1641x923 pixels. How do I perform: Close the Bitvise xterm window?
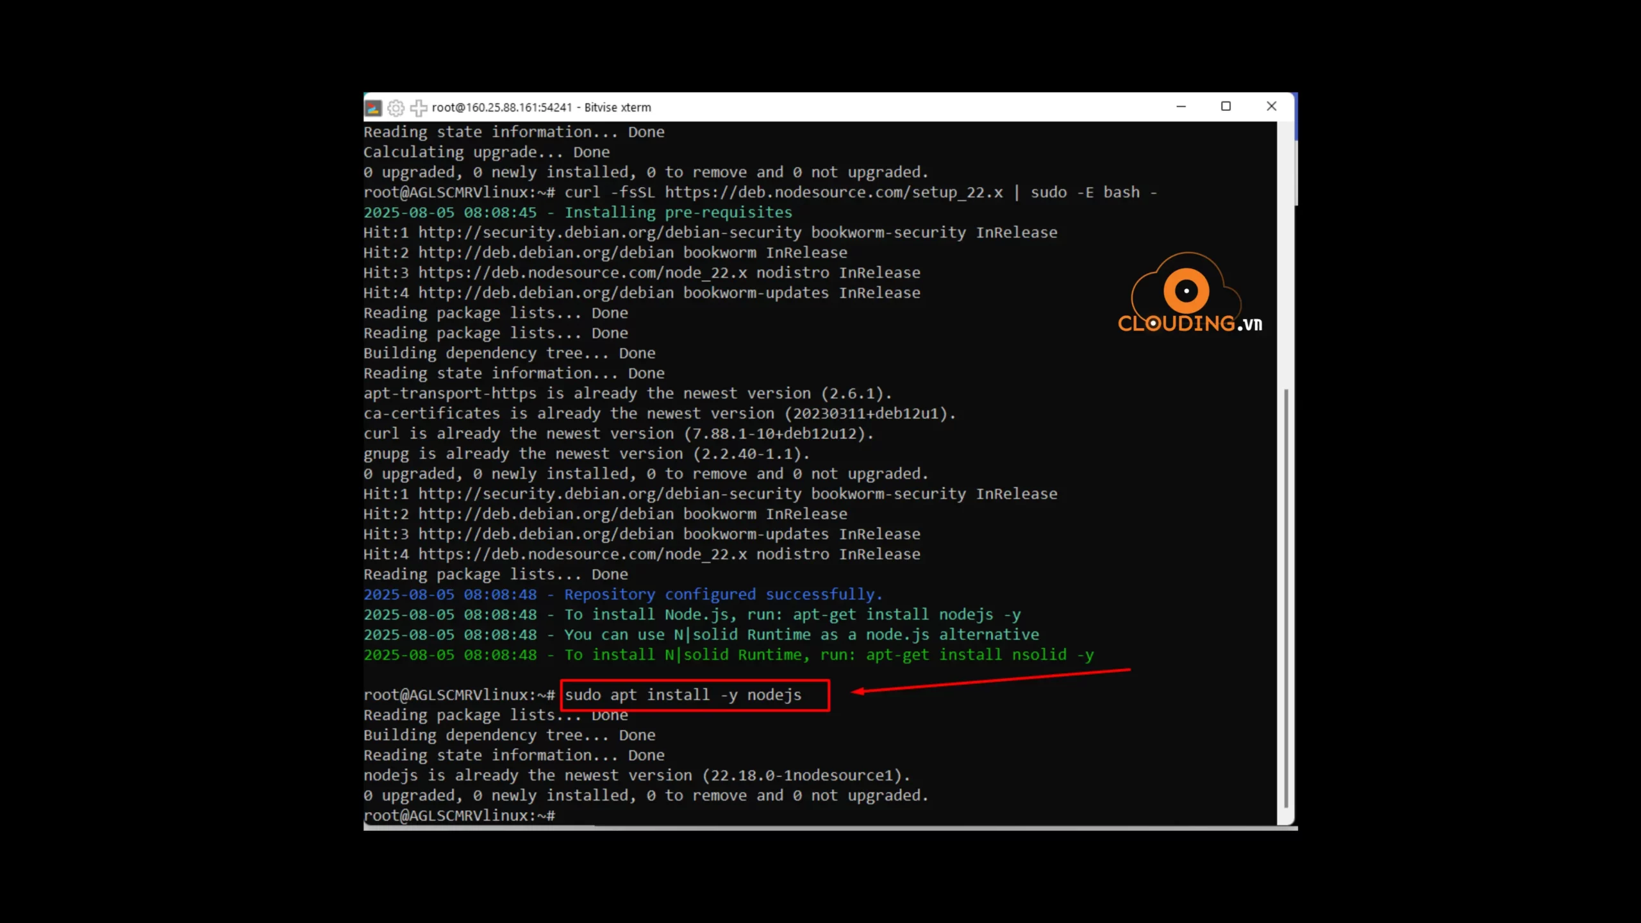[1272, 106]
